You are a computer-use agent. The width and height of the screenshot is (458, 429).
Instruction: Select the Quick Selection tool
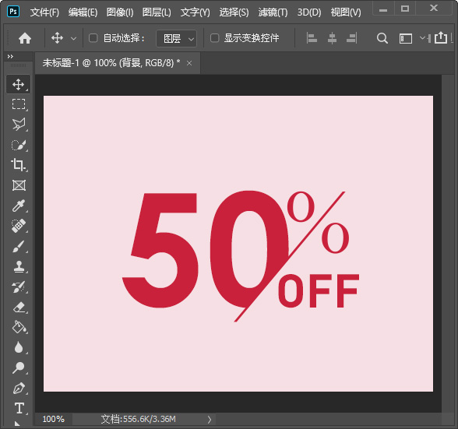(x=19, y=145)
